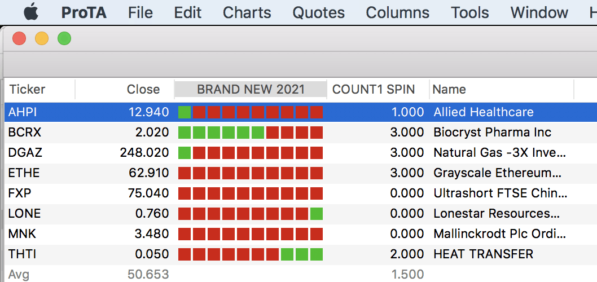Close the window with the red button

coord(19,38)
